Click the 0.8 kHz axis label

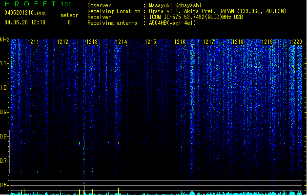(x=4, y=136)
